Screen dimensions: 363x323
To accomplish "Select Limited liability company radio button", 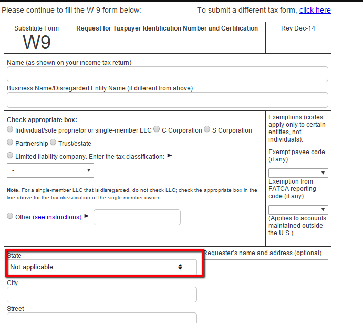I will pos(11,156).
